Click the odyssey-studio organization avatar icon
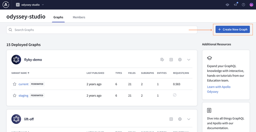This screenshot has width=256, height=132. [18, 5]
